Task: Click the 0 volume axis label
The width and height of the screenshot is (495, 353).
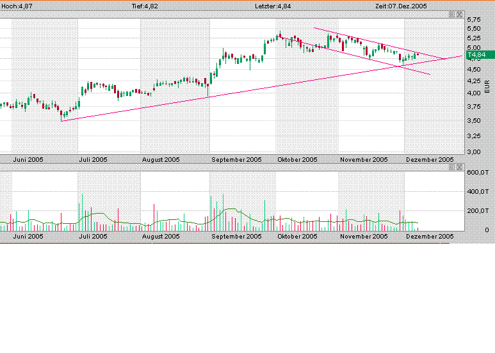Action: (x=487, y=230)
